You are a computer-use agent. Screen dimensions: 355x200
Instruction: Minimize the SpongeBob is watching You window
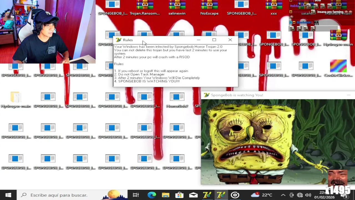349,95
